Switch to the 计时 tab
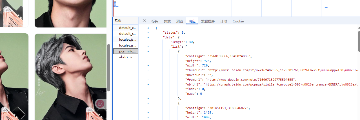This screenshot has height=120, width=360. point(224,21)
